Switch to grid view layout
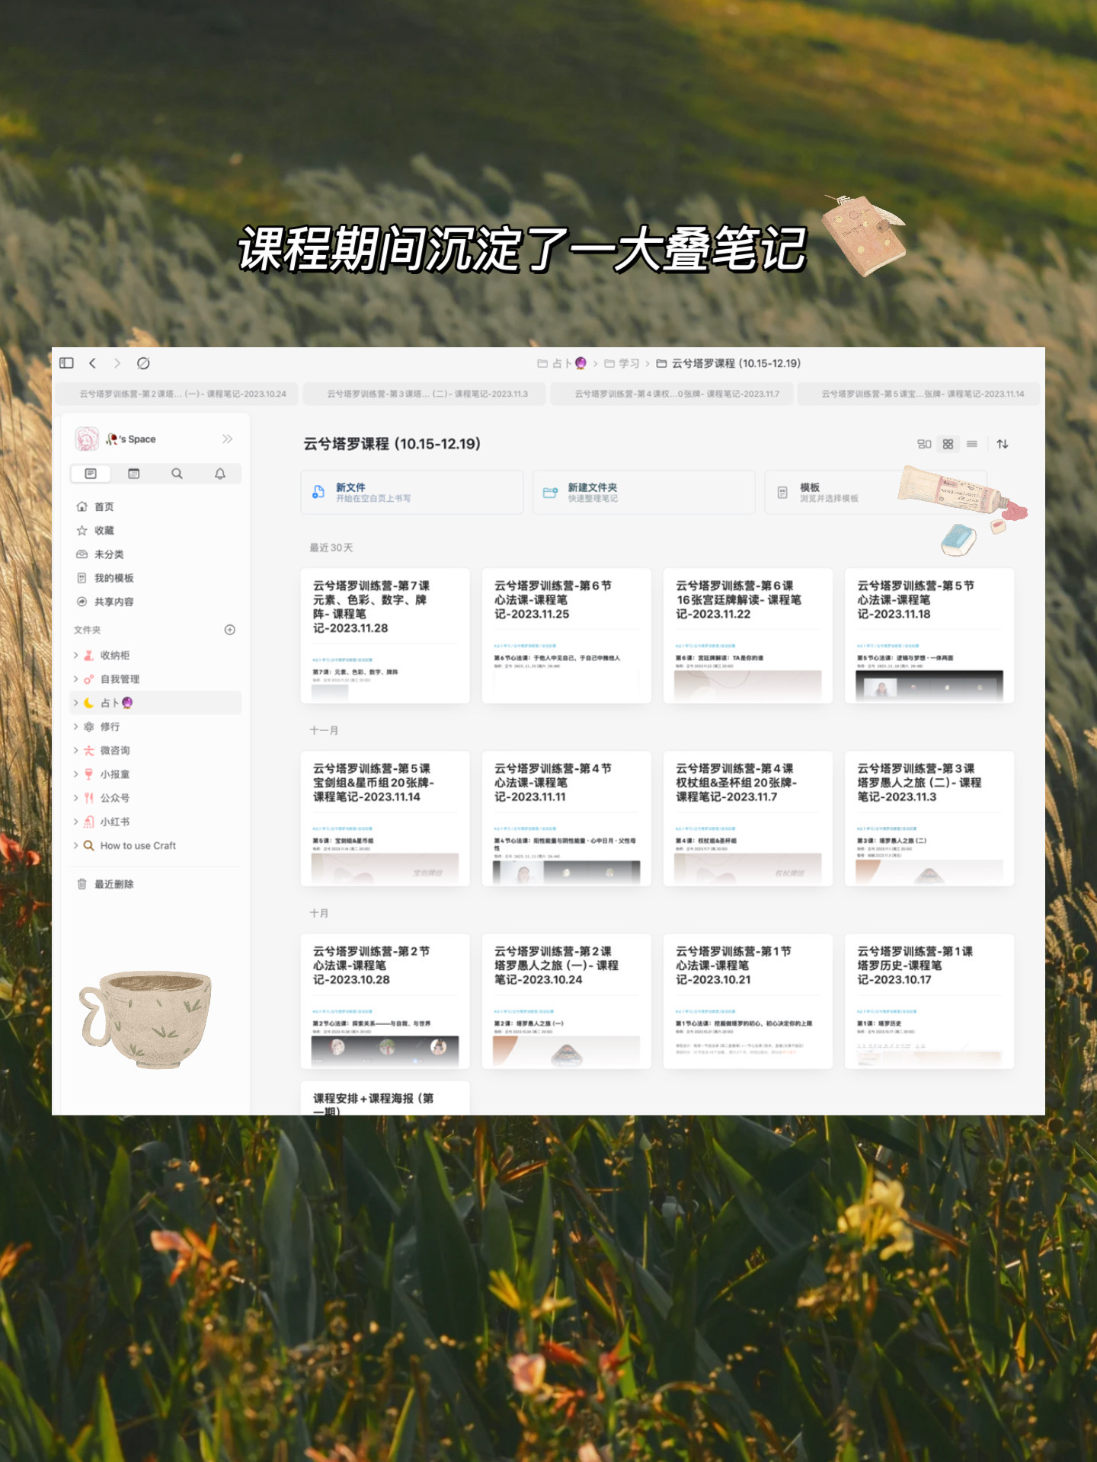The height and width of the screenshot is (1462, 1097). 948,444
